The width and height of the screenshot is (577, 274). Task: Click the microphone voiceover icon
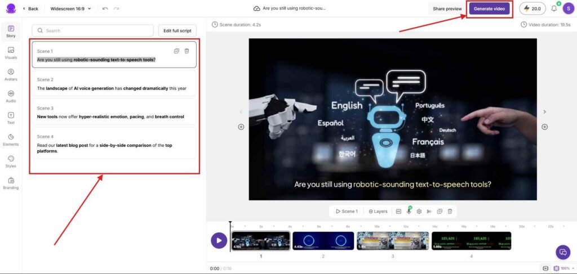tap(409, 211)
